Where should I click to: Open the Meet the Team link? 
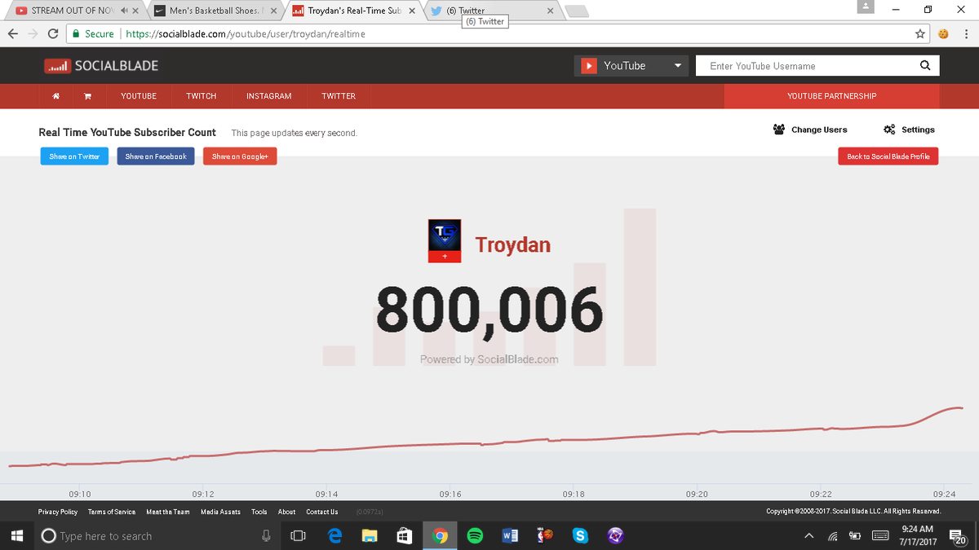(x=168, y=512)
